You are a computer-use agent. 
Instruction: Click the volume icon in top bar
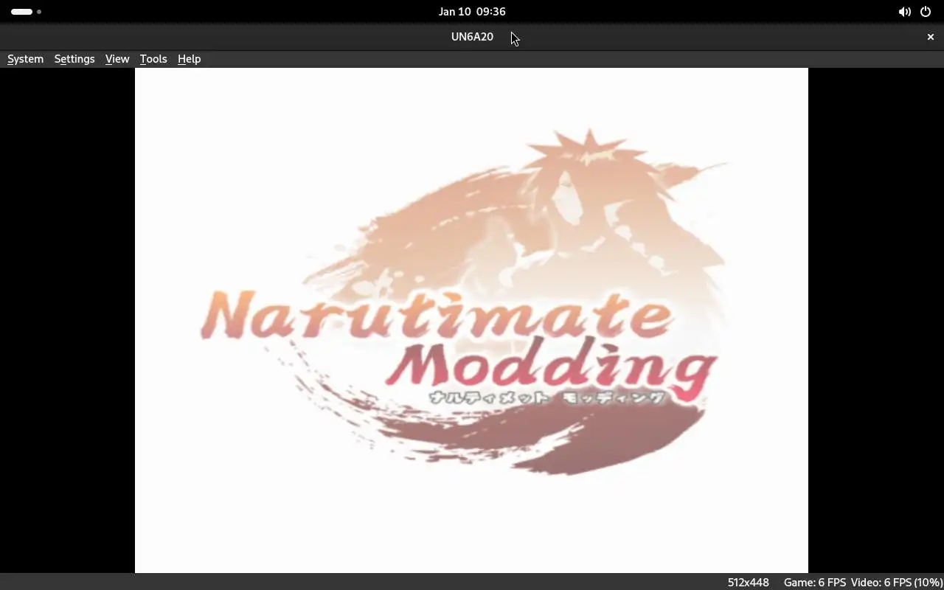[904, 12]
